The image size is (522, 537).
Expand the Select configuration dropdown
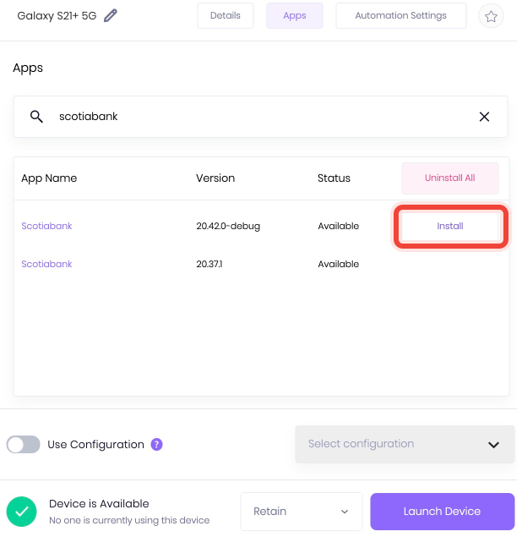[405, 445]
